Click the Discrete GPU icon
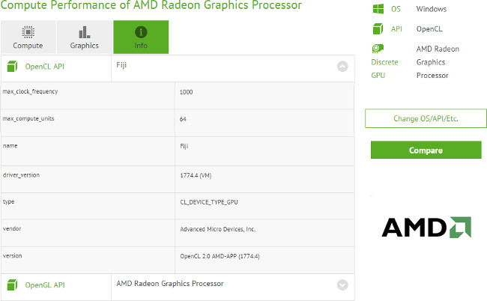 pyautogui.click(x=378, y=49)
